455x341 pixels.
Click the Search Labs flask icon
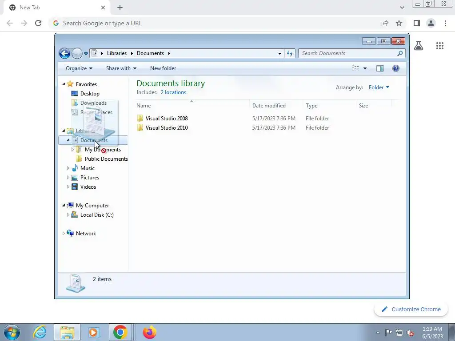point(419,46)
